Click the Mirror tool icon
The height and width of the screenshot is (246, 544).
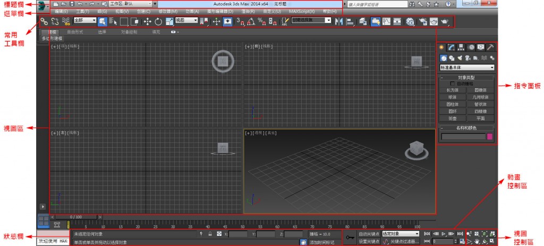click(338, 22)
